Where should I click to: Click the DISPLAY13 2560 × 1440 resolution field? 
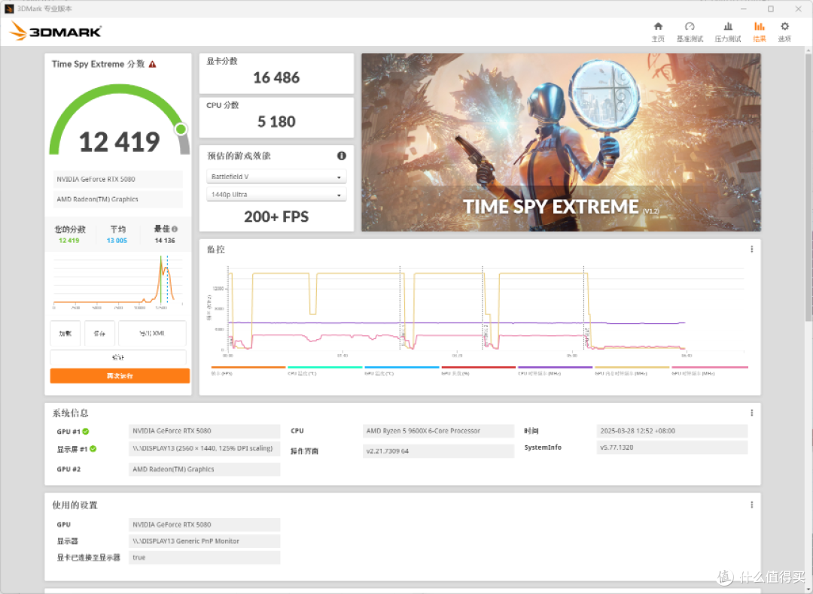click(x=204, y=448)
